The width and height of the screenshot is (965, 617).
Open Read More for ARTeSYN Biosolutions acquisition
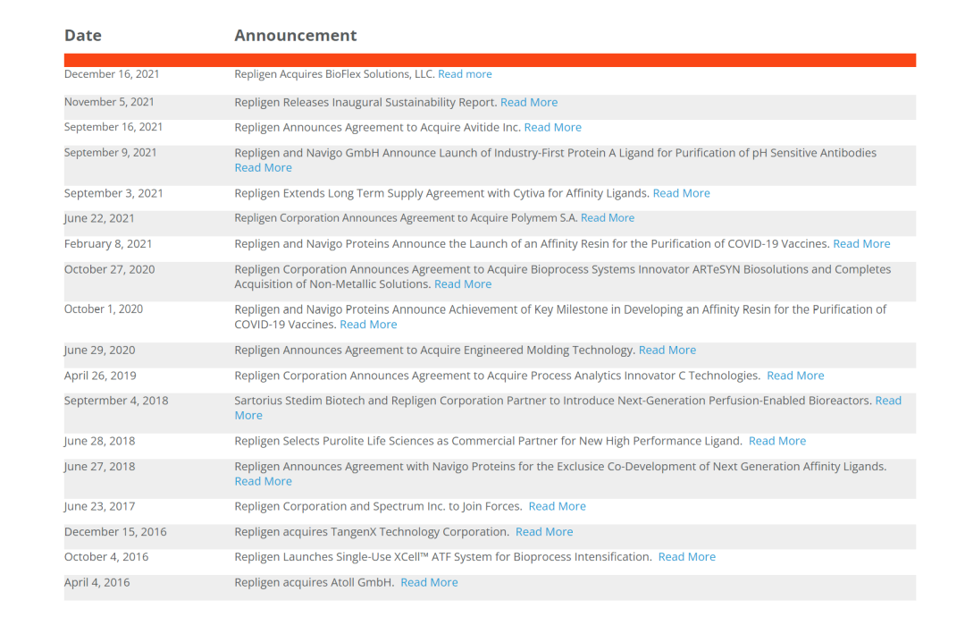click(463, 283)
